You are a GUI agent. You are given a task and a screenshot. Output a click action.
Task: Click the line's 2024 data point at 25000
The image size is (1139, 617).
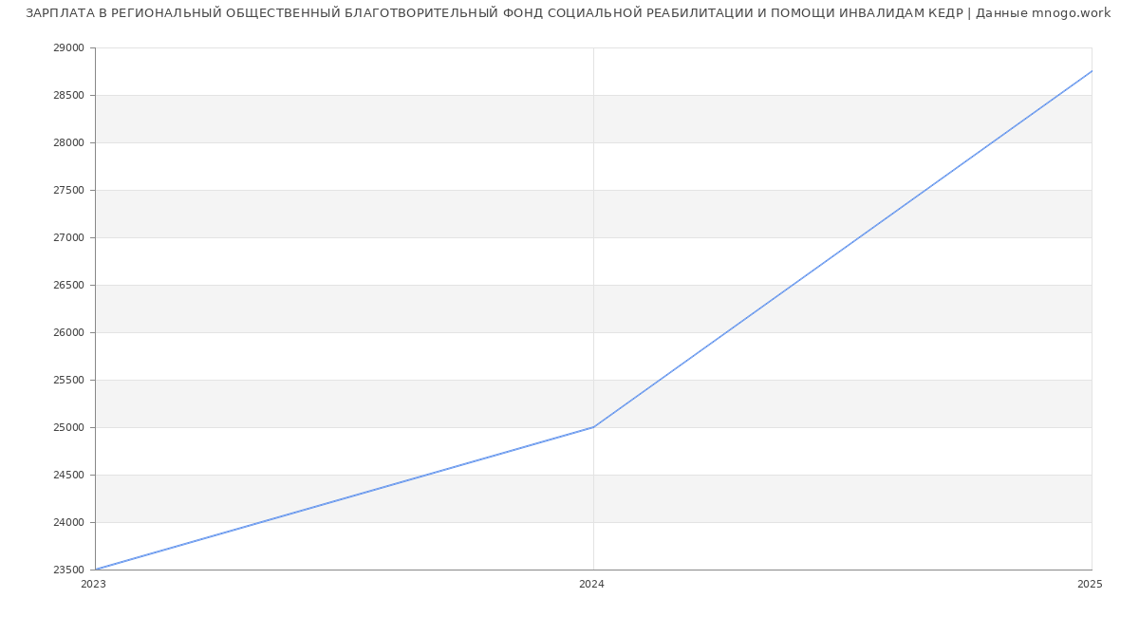593,427
